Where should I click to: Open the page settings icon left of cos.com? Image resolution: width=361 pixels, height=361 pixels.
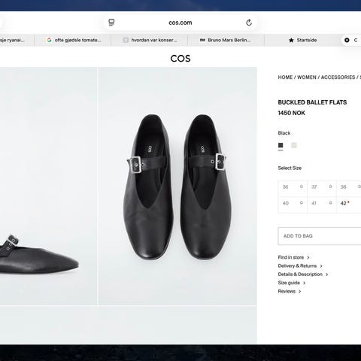click(111, 23)
